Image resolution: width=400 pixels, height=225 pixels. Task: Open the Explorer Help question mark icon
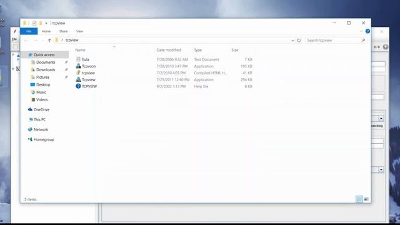click(x=367, y=31)
